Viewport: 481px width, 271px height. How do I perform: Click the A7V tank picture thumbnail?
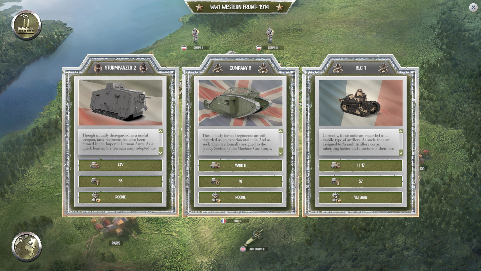coord(121,103)
